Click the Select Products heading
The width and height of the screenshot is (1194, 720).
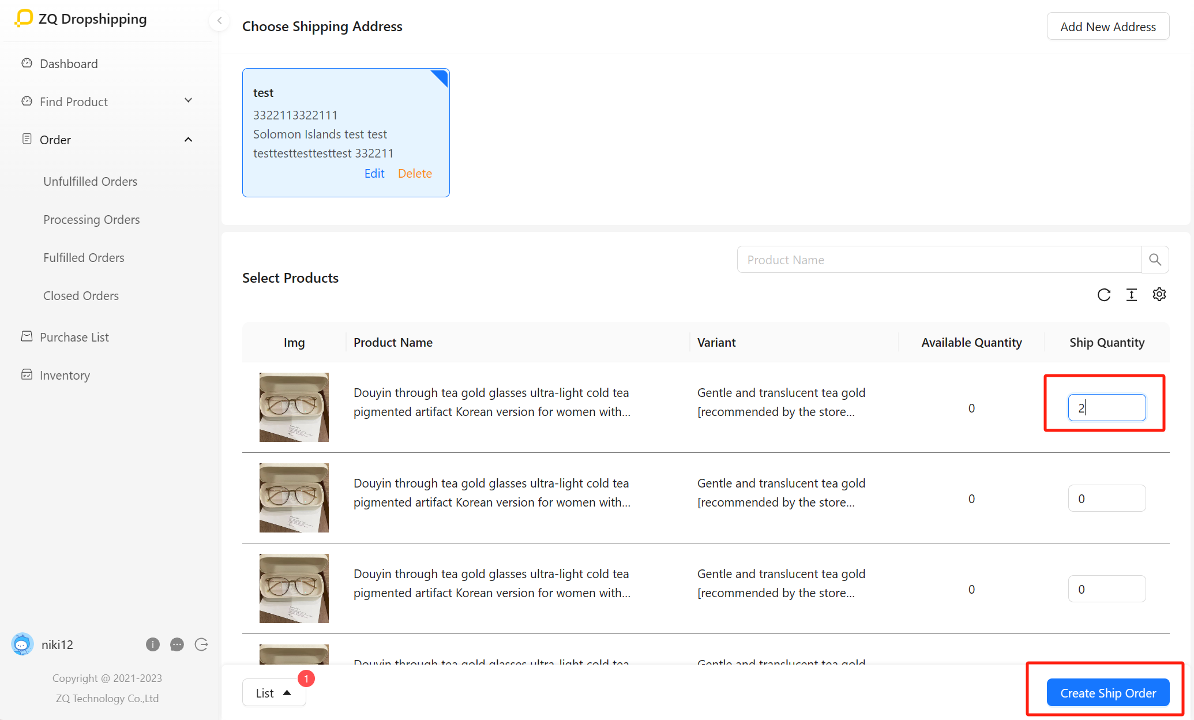[x=290, y=278]
